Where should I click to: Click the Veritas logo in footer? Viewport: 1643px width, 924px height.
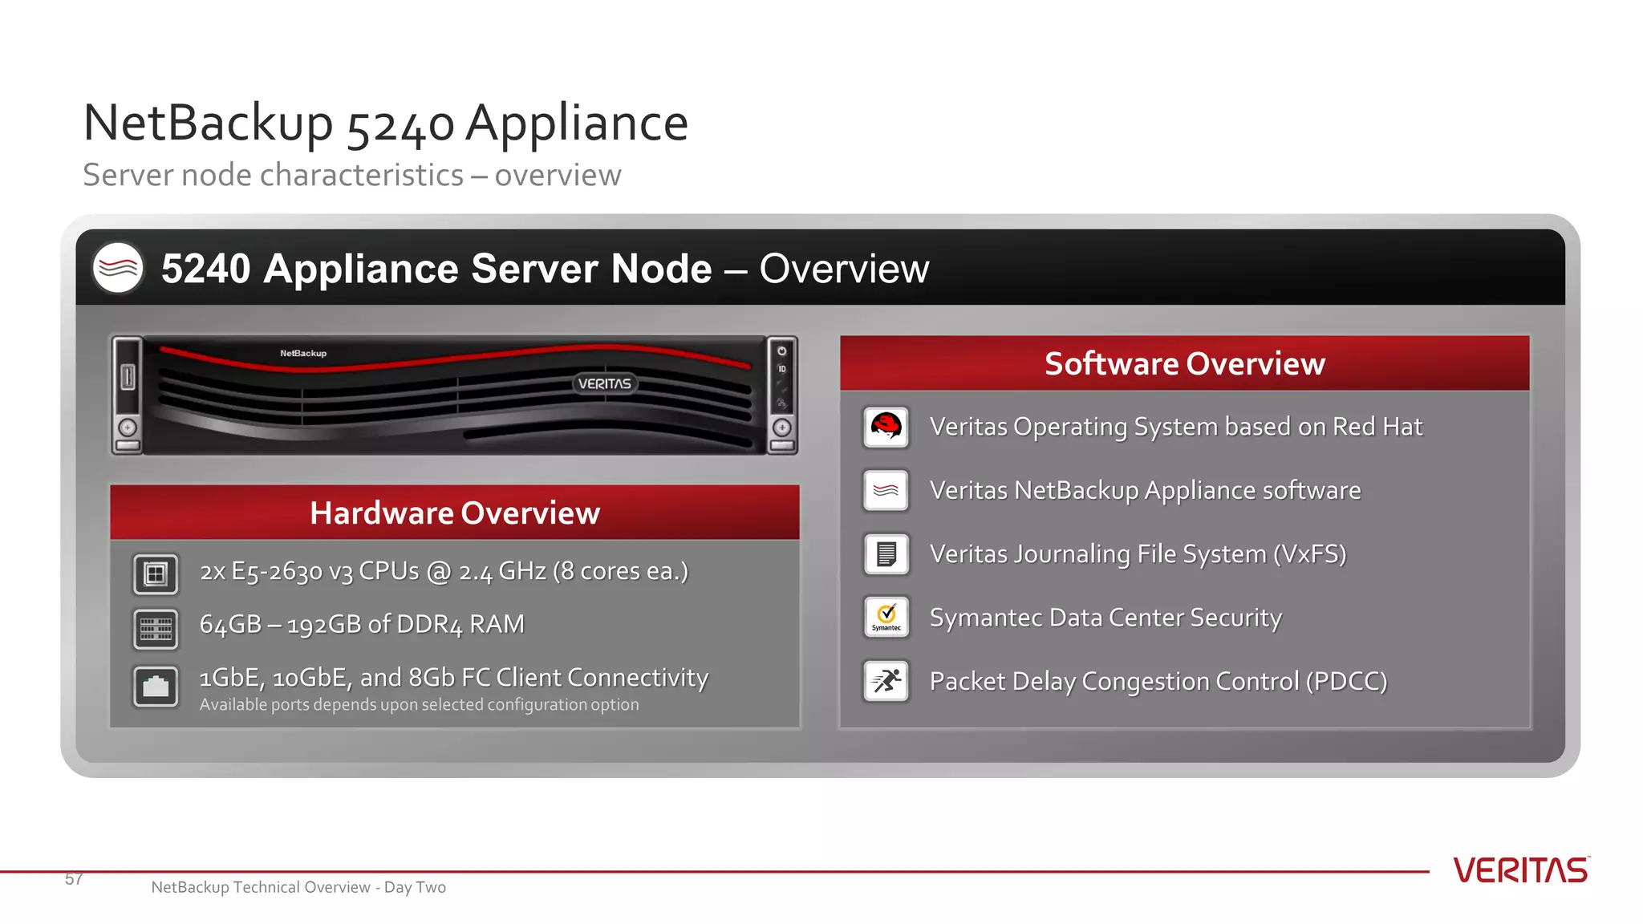[x=1521, y=870]
